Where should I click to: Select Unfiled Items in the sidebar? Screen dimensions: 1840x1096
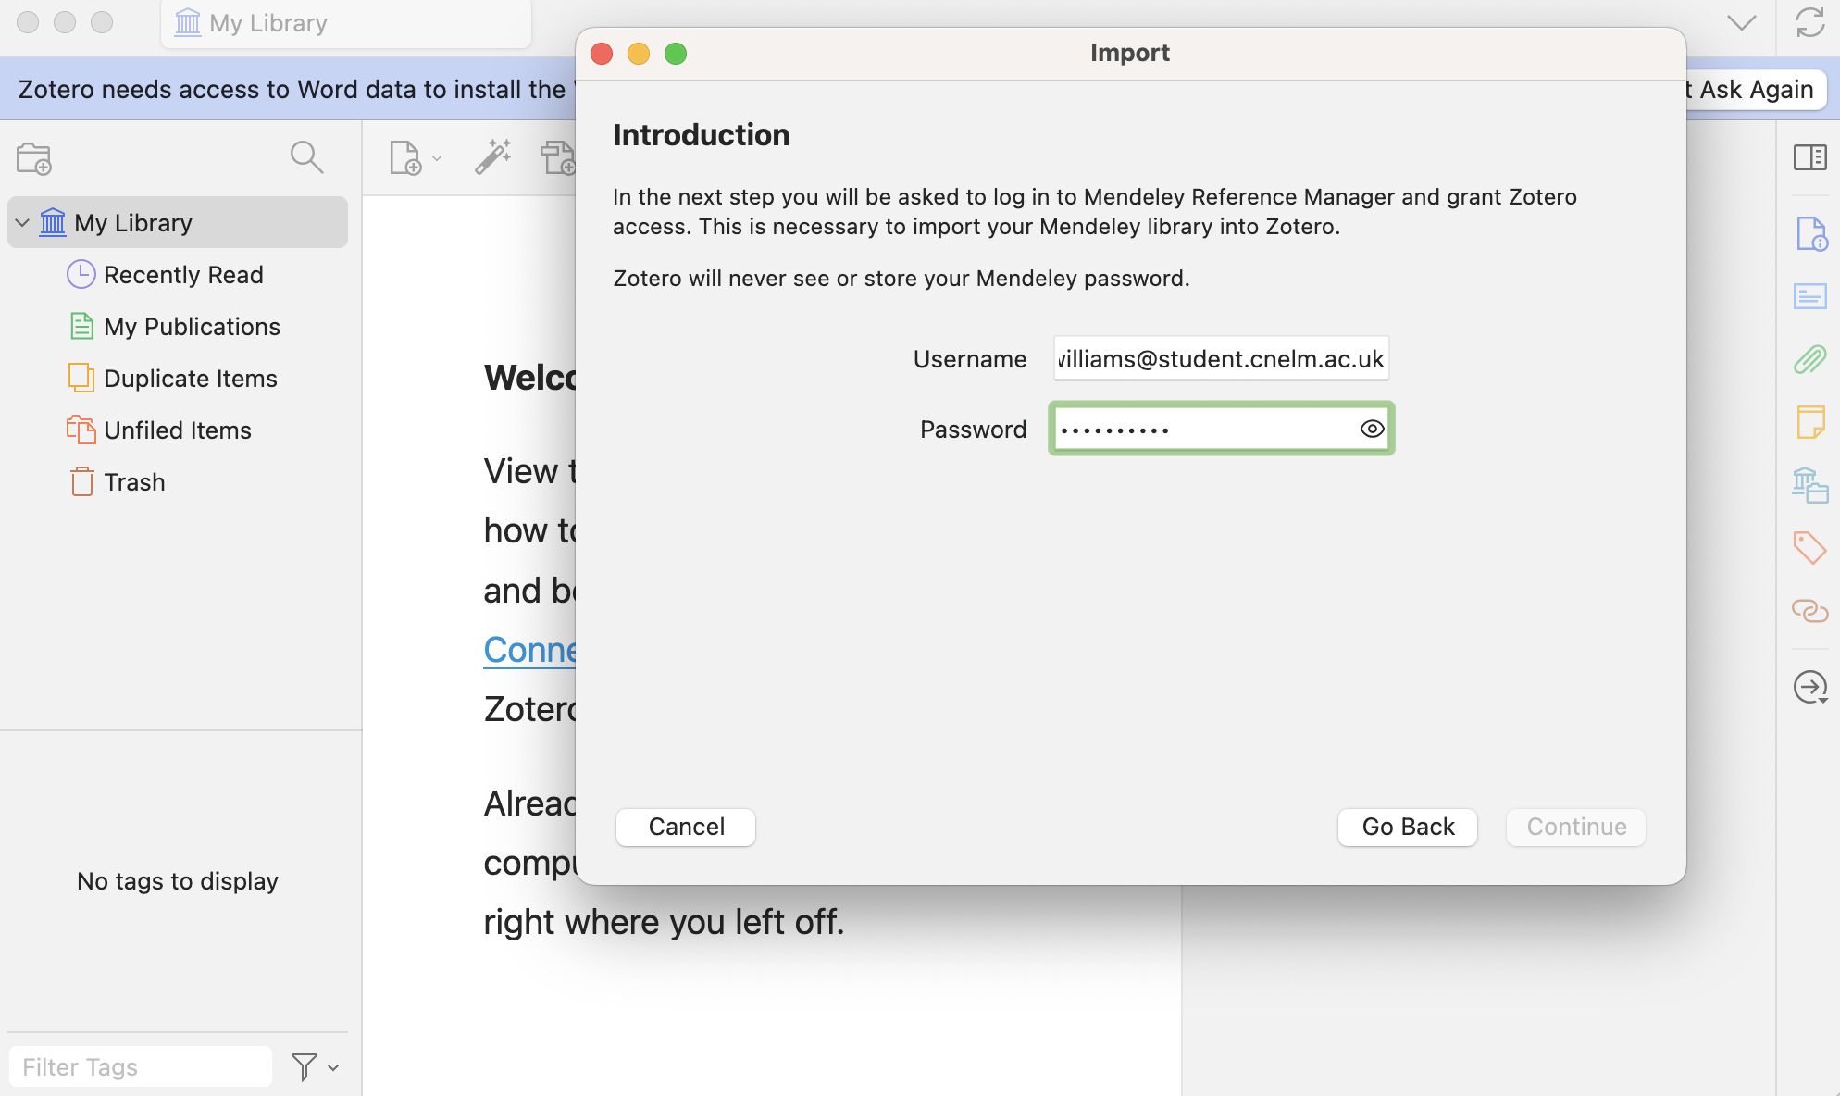tap(178, 430)
